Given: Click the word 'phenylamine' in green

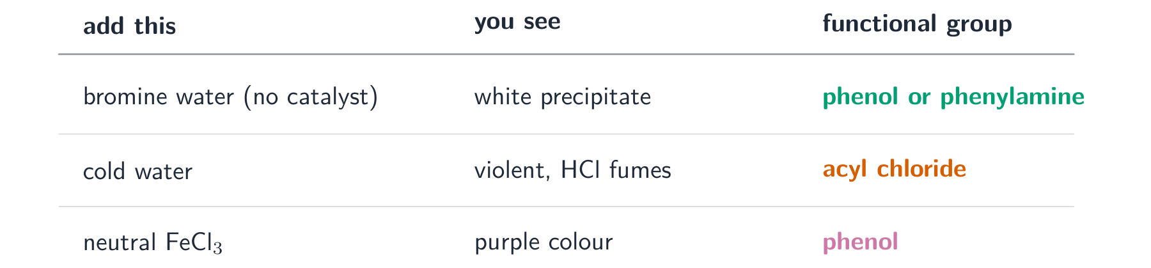Looking at the screenshot, I should point(1012,97).
